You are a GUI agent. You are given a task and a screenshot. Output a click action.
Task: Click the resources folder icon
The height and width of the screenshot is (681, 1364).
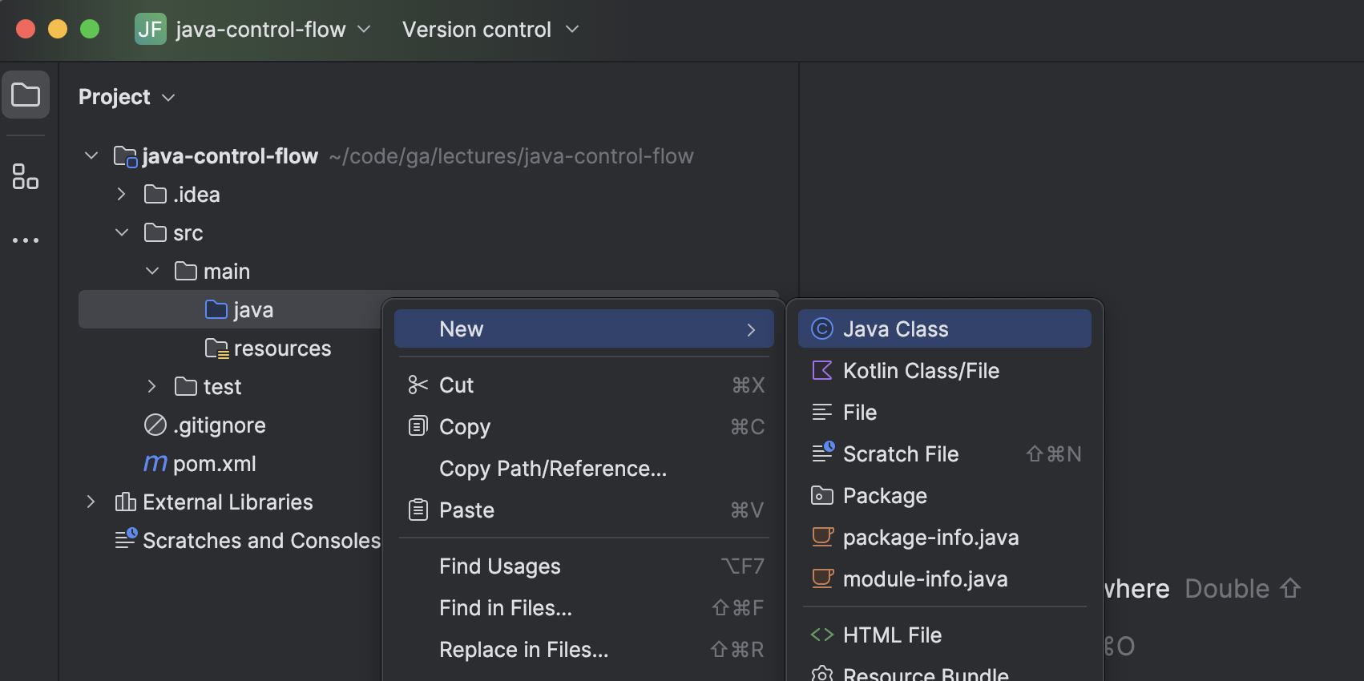point(217,349)
